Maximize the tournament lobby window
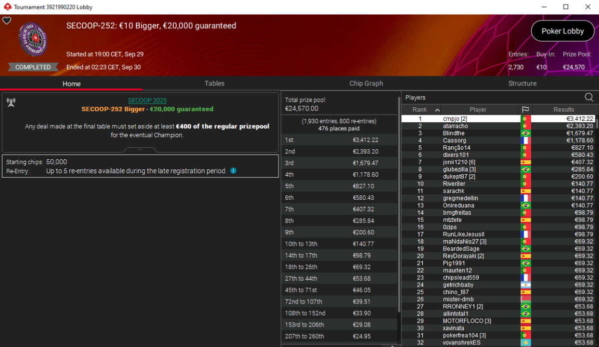 [x=566, y=7]
